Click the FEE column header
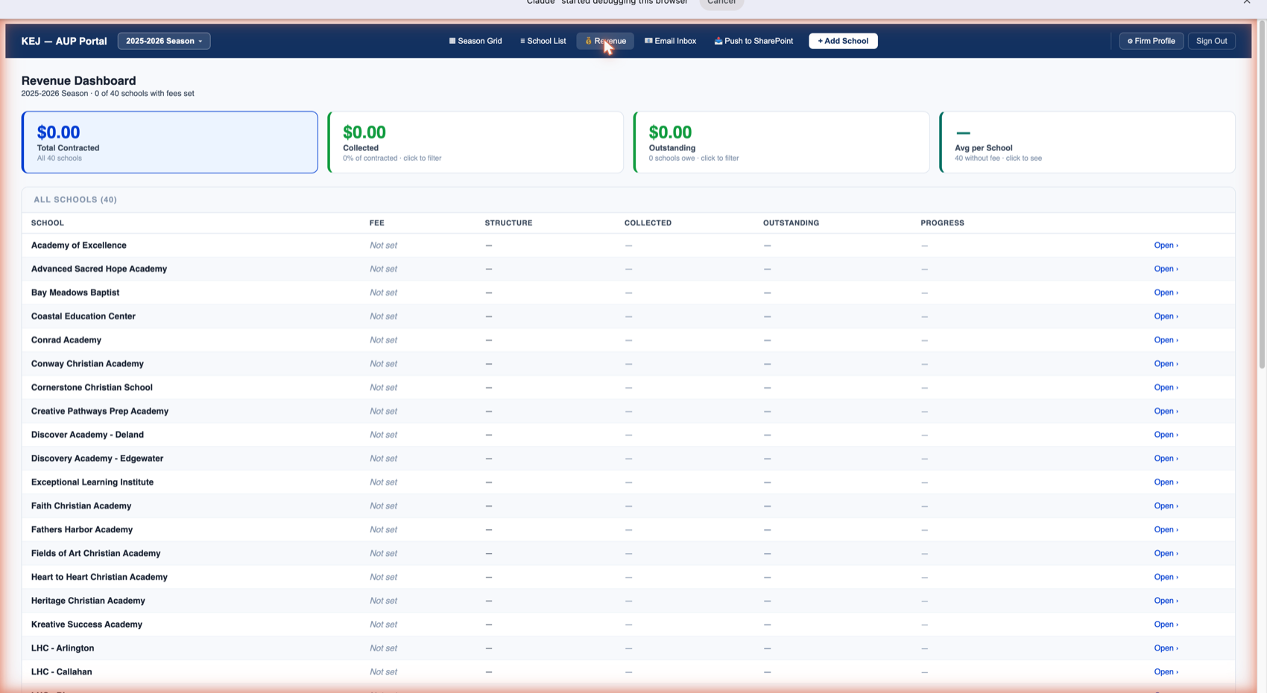1267x693 pixels. [377, 223]
